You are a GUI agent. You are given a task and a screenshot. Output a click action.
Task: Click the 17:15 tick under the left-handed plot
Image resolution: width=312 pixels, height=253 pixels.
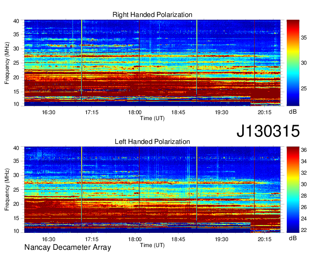(92, 239)
